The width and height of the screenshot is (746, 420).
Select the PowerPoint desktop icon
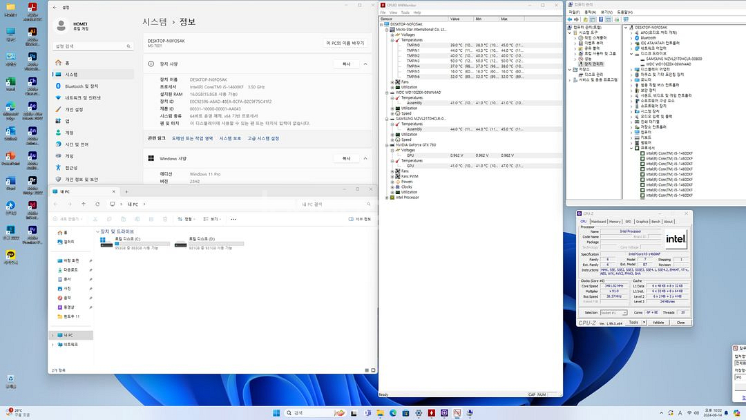coord(10,155)
